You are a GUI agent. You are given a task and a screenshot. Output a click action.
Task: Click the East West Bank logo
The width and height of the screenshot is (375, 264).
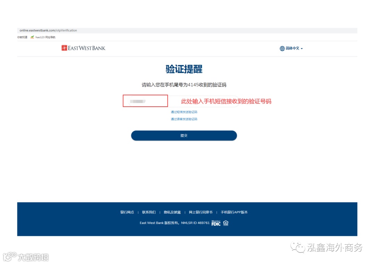[83, 48]
